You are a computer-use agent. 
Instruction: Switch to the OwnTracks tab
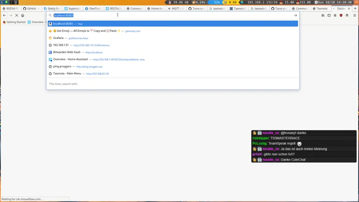point(93,8)
